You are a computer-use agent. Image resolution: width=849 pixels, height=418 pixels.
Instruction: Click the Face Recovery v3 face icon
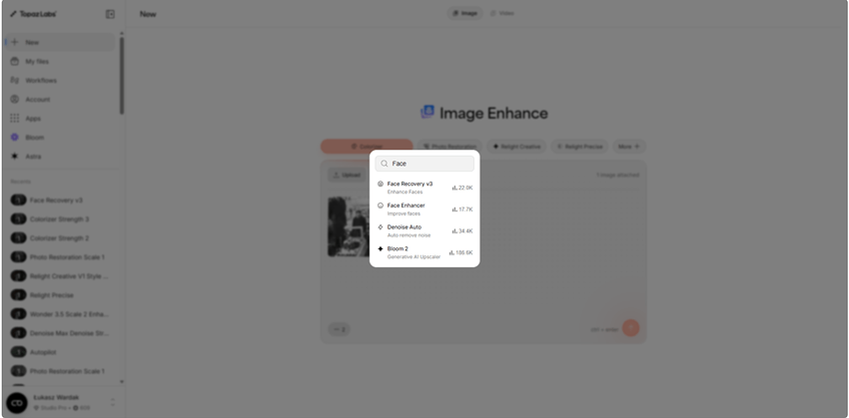(381, 184)
